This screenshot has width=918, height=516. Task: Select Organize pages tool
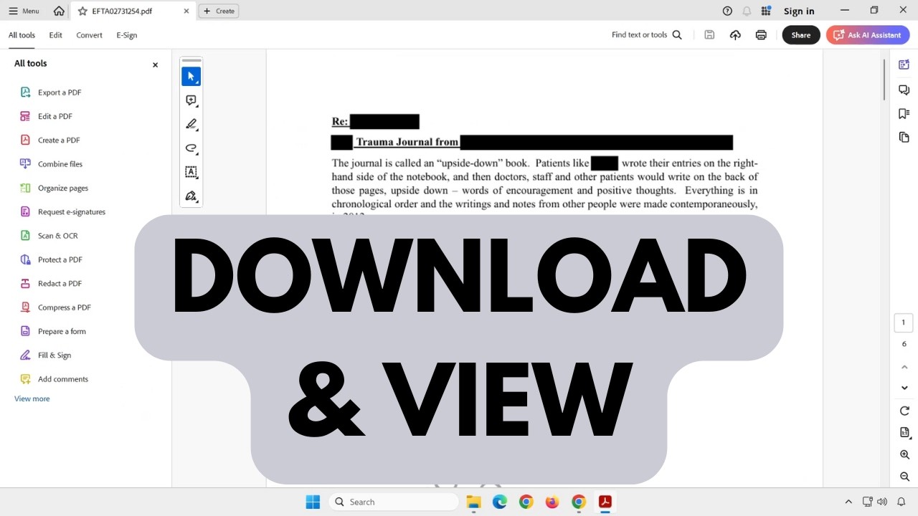pyautogui.click(x=54, y=188)
